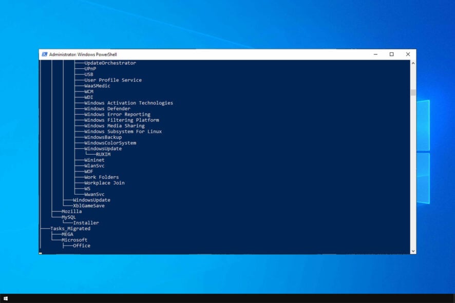
Task: Click the RUXIM node under WindowsUpdate
Action: [103, 154]
